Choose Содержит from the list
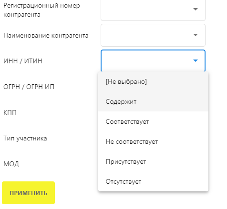Viewport: 227px width, 209px height. 153,101
